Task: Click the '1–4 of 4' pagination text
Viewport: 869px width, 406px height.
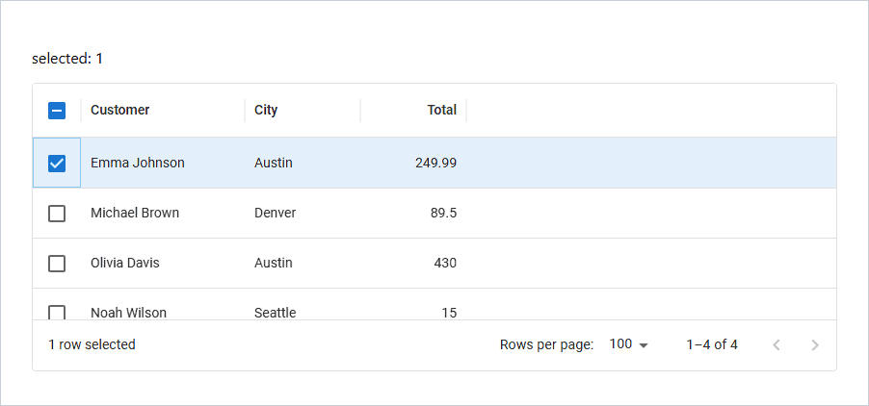Action: tap(712, 344)
